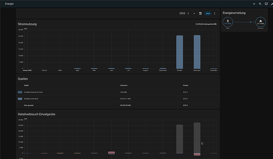This screenshot has width=273, height=159.
Task: Click the 2025 year label
Action: coord(182,13)
